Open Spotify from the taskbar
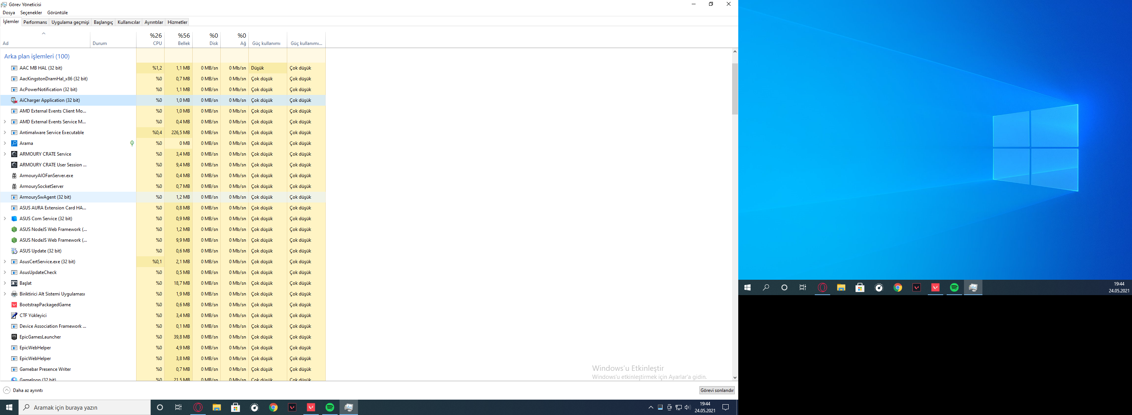The image size is (1132, 415). click(330, 408)
